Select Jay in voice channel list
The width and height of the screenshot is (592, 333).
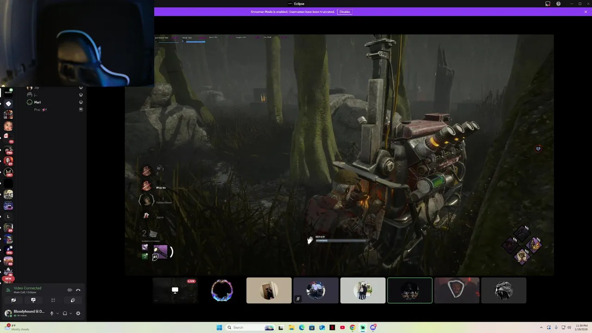coord(37,87)
